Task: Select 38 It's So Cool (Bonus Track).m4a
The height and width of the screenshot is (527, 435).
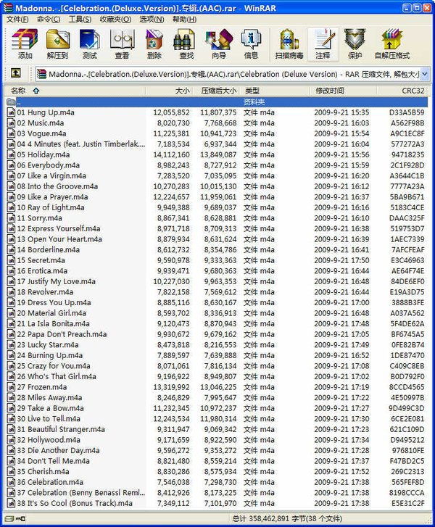Action: [x=75, y=503]
